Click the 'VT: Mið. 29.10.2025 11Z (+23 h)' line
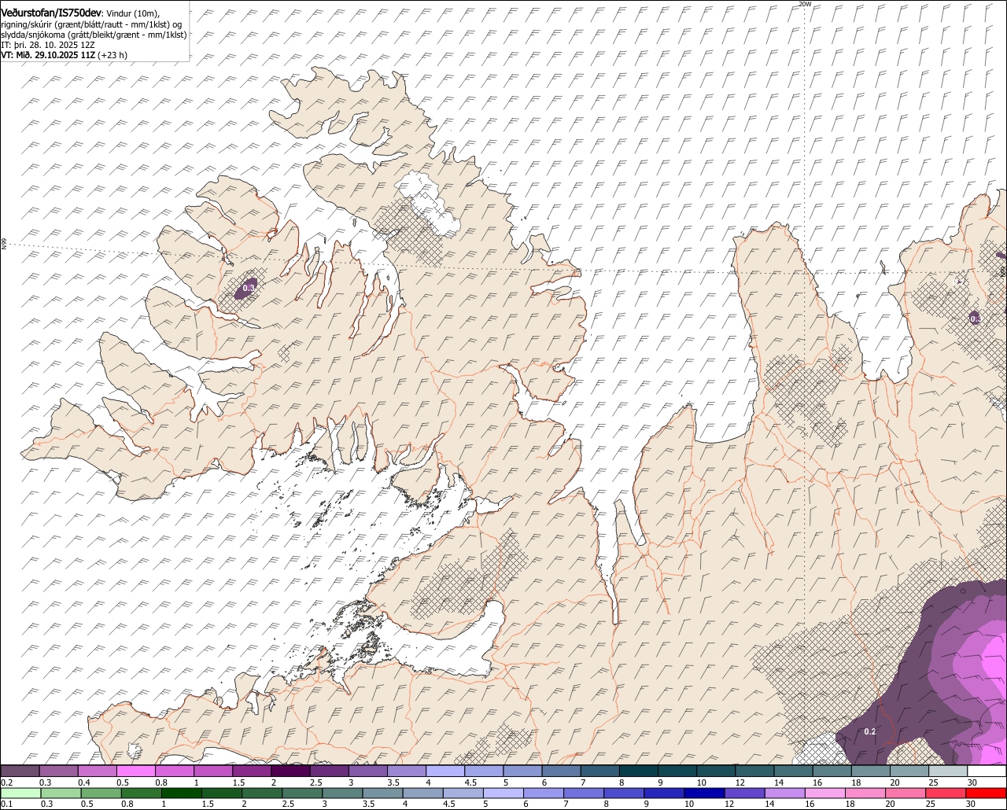Image resolution: width=1007 pixels, height=810 pixels. pyautogui.click(x=64, y=55)
